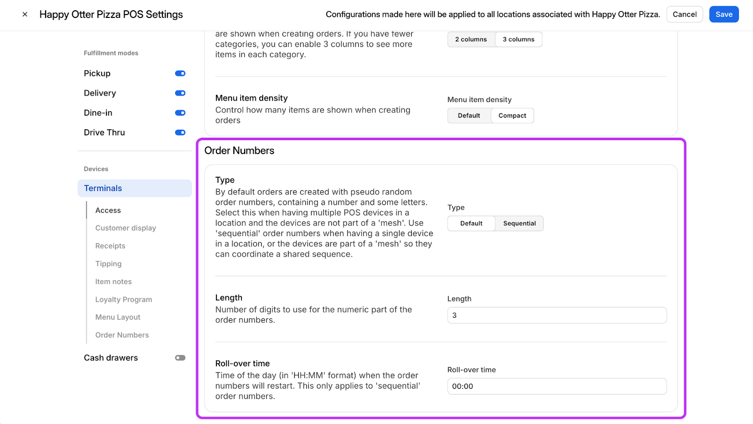This screenshot has width=753, height=424.
Task: Click the Fulfillment modes sidebar header
Action: click(x=111, y=53)
